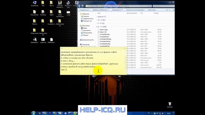Click the RU language indicator in tray
Image resolution: width=205 pixels, height=115 pixels.
tap(149, 113)
